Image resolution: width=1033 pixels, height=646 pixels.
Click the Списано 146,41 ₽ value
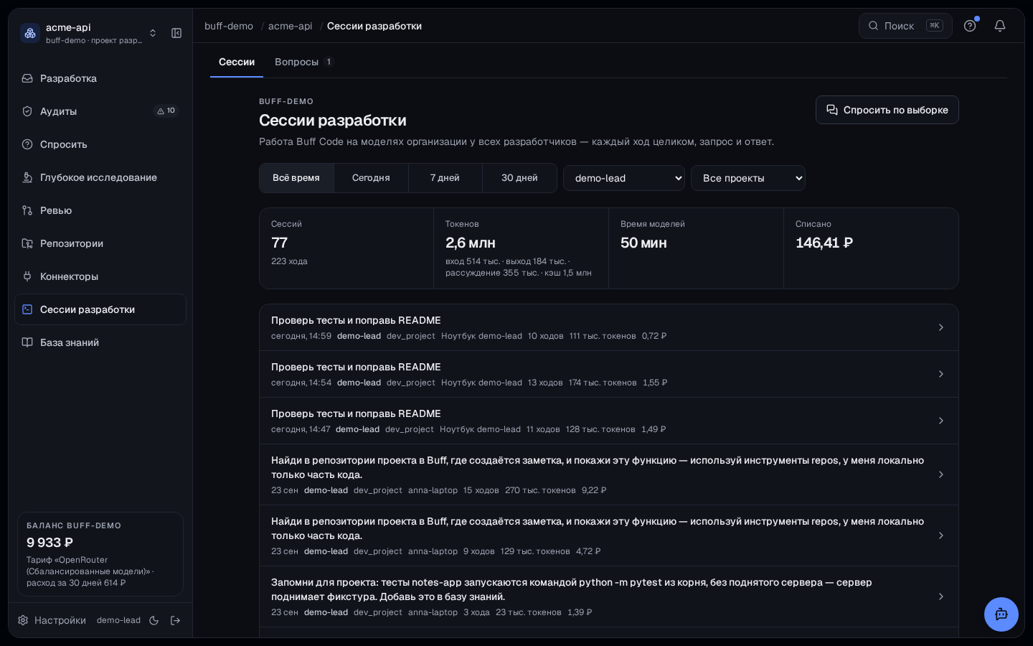[824, 243]
